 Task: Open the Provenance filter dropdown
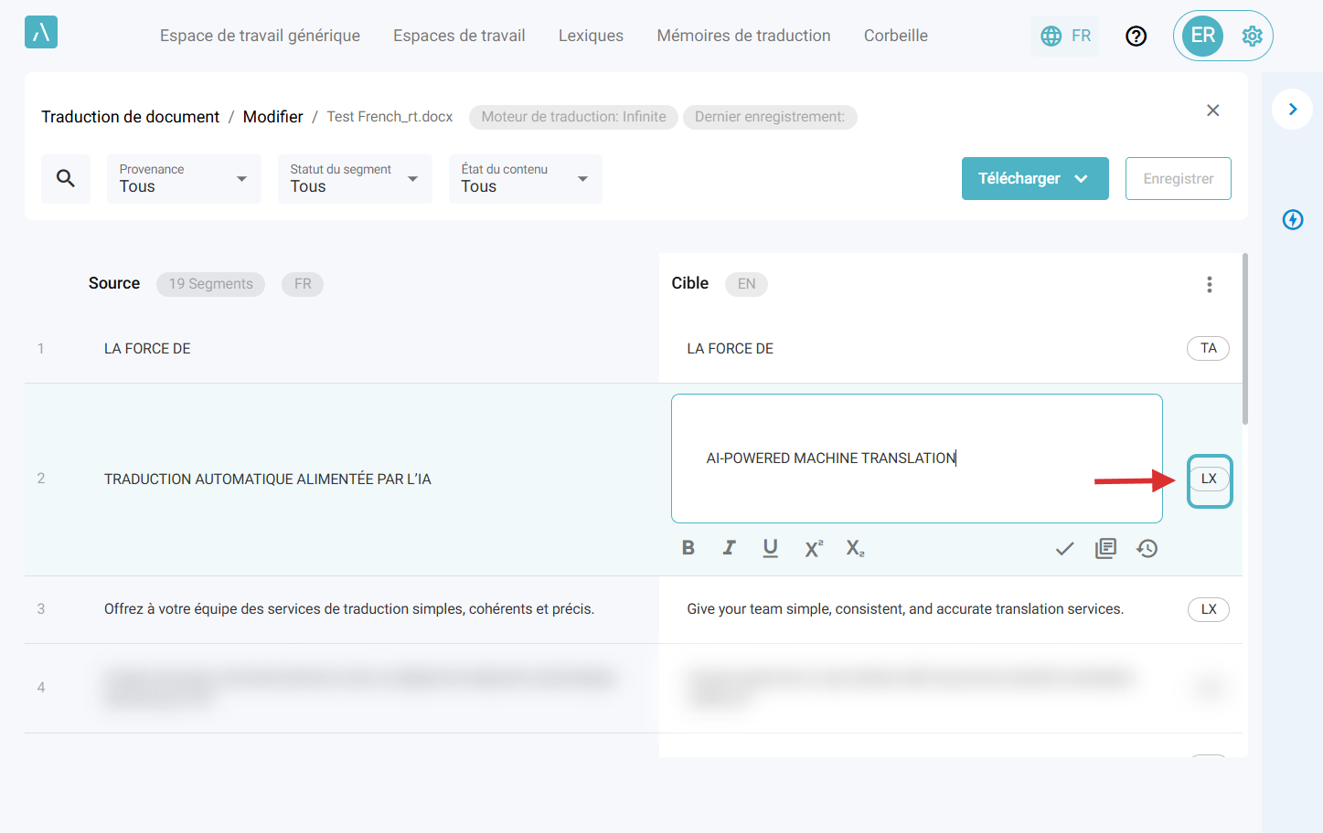click(x=184, y=179)
